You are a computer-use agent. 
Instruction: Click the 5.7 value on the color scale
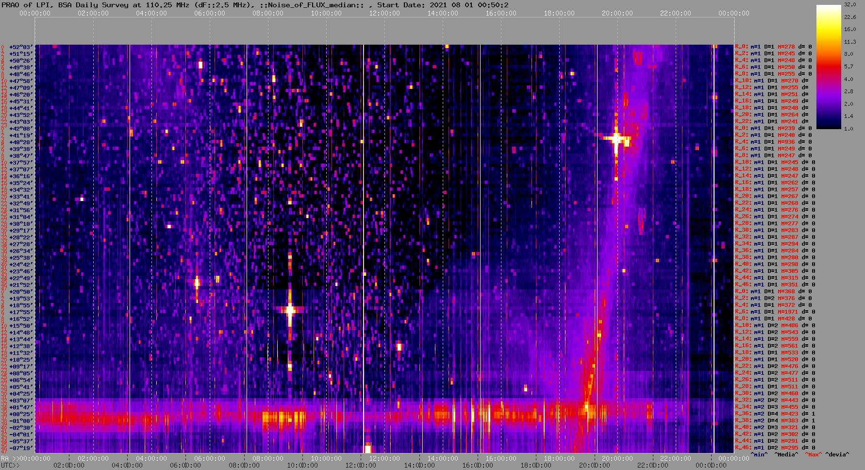pos(848,67)
